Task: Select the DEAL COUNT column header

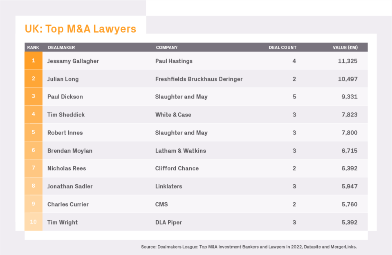Action: (x=282, y=47)
